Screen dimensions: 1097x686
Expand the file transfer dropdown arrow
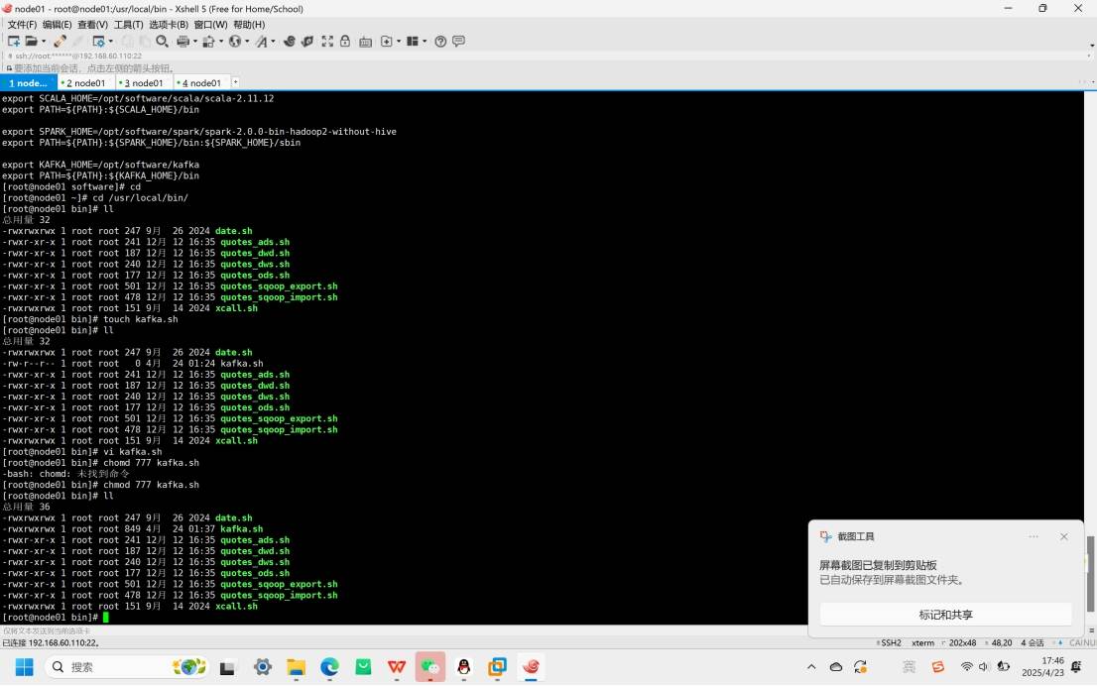[x=220, y=42]
